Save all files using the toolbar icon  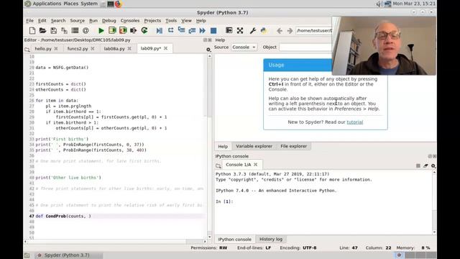point(64,30)
